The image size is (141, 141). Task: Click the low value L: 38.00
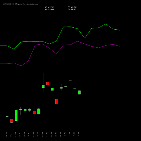[72, 10]
